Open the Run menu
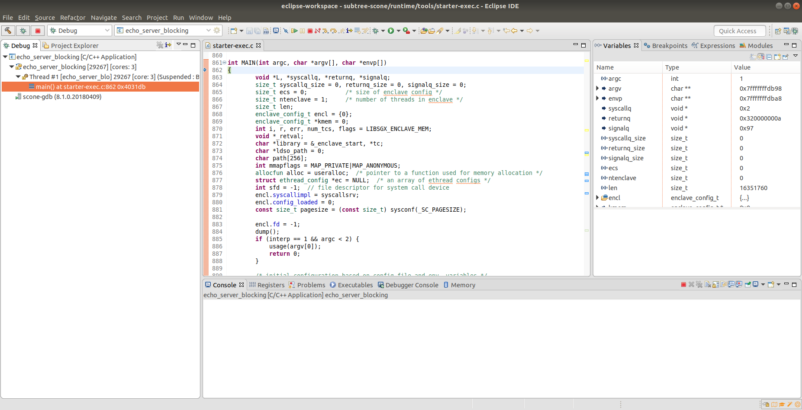This screenshot has height=410, width=802. [178, 18]
